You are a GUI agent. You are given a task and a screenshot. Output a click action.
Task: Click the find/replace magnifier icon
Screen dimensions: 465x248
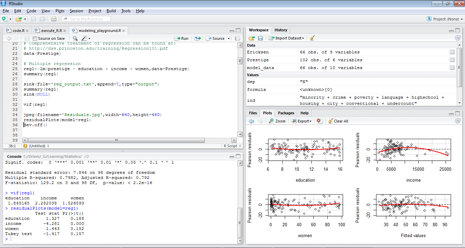[75, 38]
